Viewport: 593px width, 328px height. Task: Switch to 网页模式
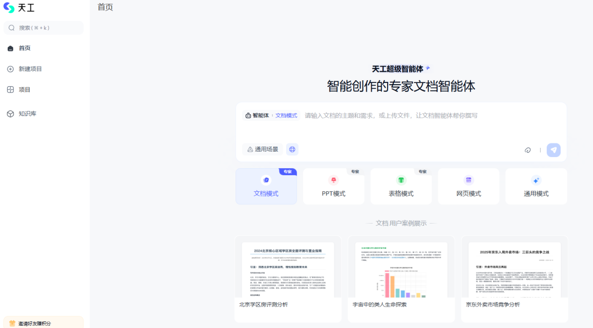(468, 186)
